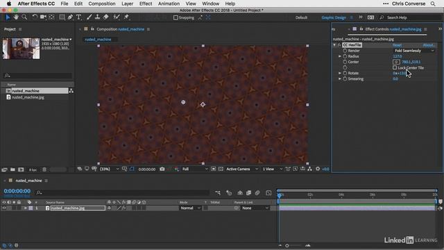Viewport: 444px width, 250px height.
Task: Open the Animation menu
Action: (x=169, y=3)
